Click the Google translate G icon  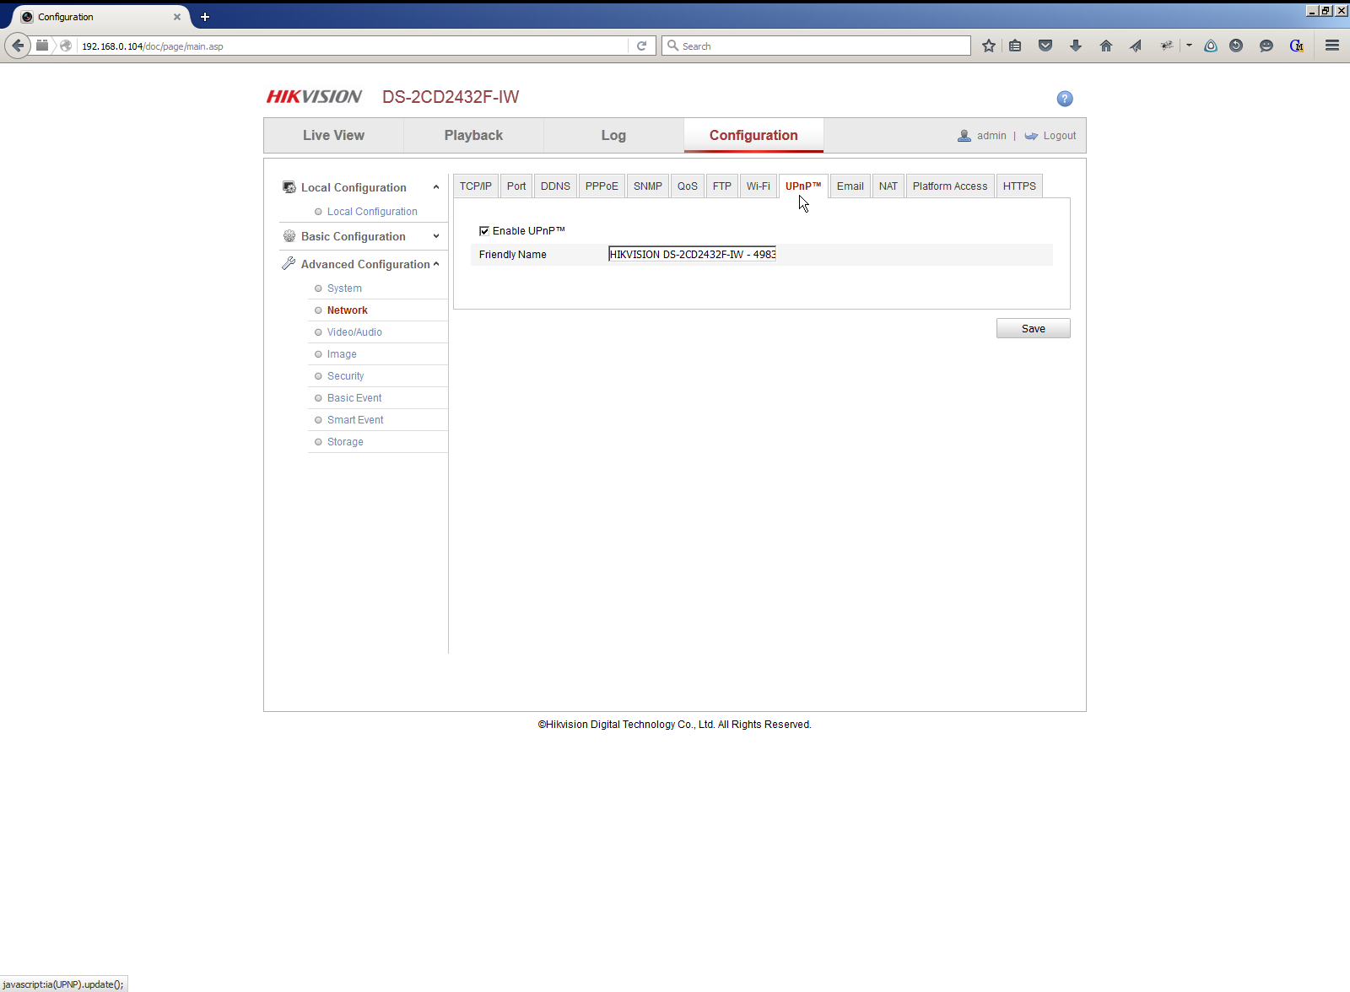(1297, 46)
